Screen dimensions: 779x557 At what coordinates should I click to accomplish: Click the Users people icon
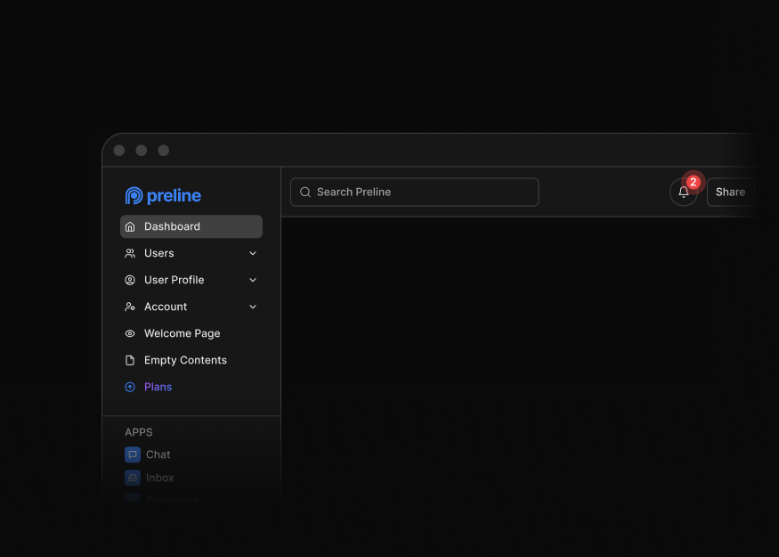point(130,253)
